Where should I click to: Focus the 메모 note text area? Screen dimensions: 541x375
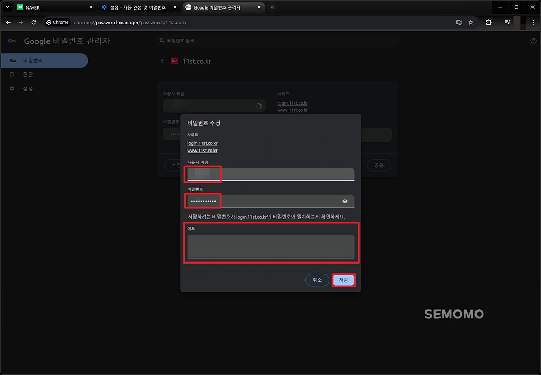point(270,246)
